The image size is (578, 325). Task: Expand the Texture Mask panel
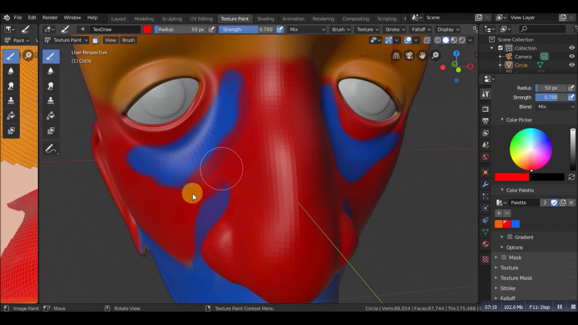coord(516,278)
